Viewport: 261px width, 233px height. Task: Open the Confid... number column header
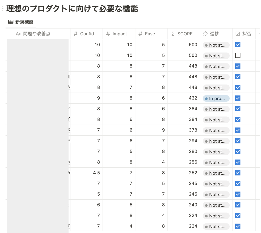86,34
